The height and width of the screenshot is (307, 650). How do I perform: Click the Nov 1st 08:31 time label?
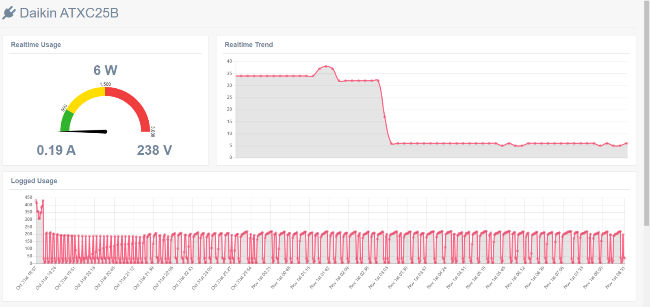click(x=616, y=278)
